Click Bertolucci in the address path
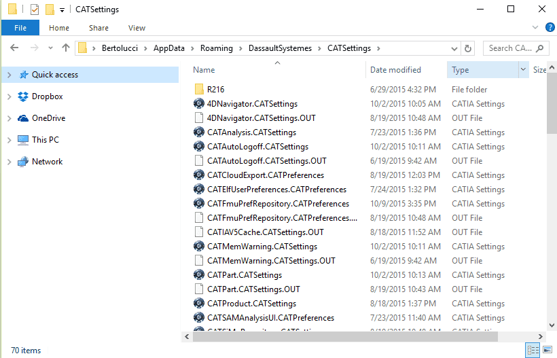This screenshot has width=557, height=358. coord(120,48)
